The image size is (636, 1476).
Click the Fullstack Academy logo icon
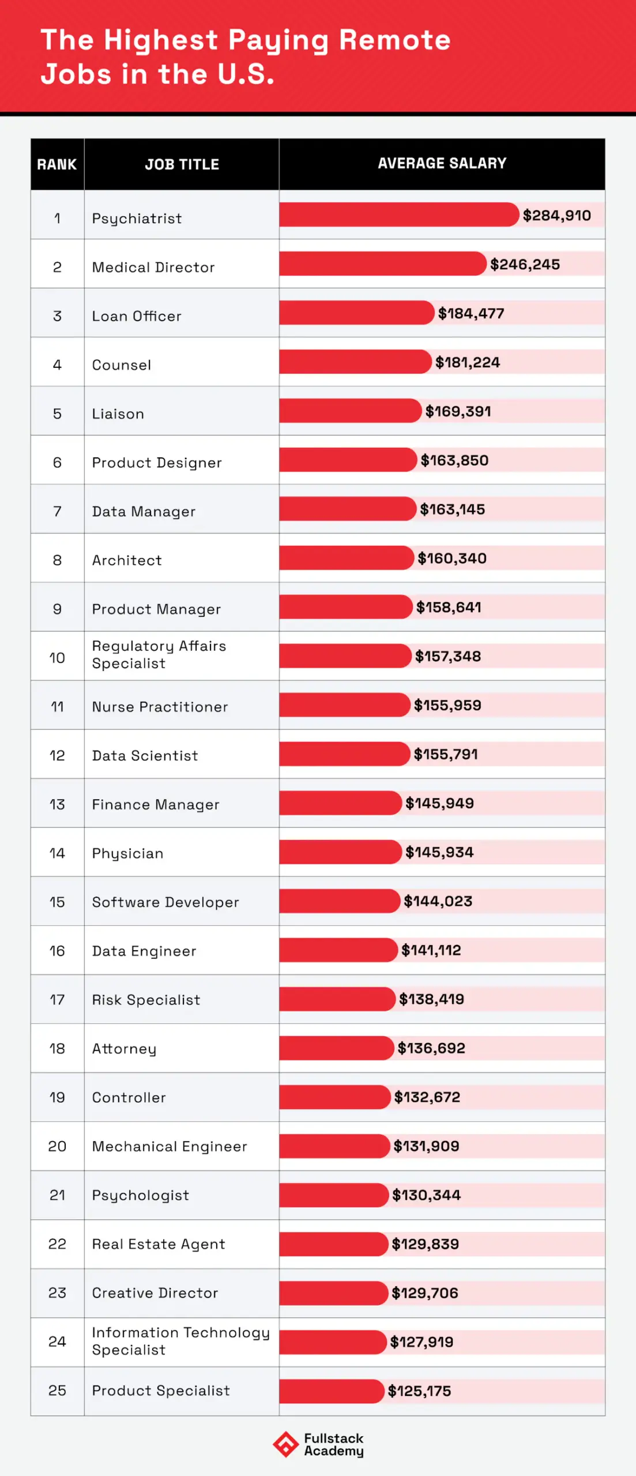click(285, 1444)
